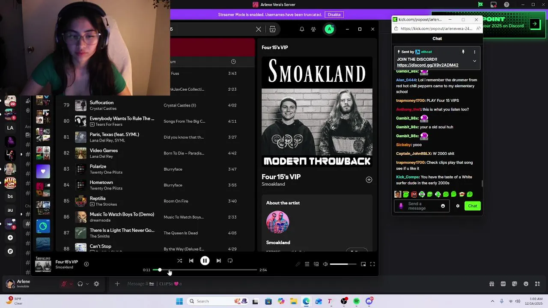548x308 pixels.
Task: Select Everybody Wants To Rule The World track
Action: coord(154,121)
